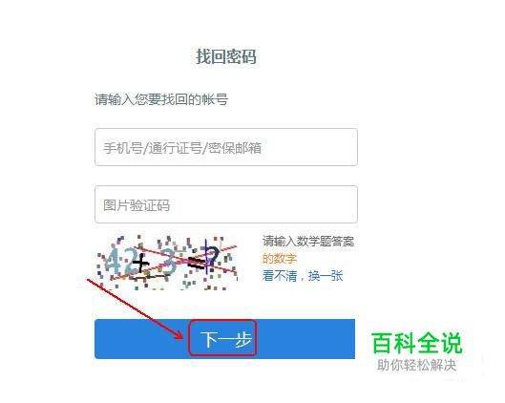The width and height of the screenshot is (505, 403).
Task: Click the red arrowhead pointing at 下一步
Action: pyautogui.click(x=179, y=335)
